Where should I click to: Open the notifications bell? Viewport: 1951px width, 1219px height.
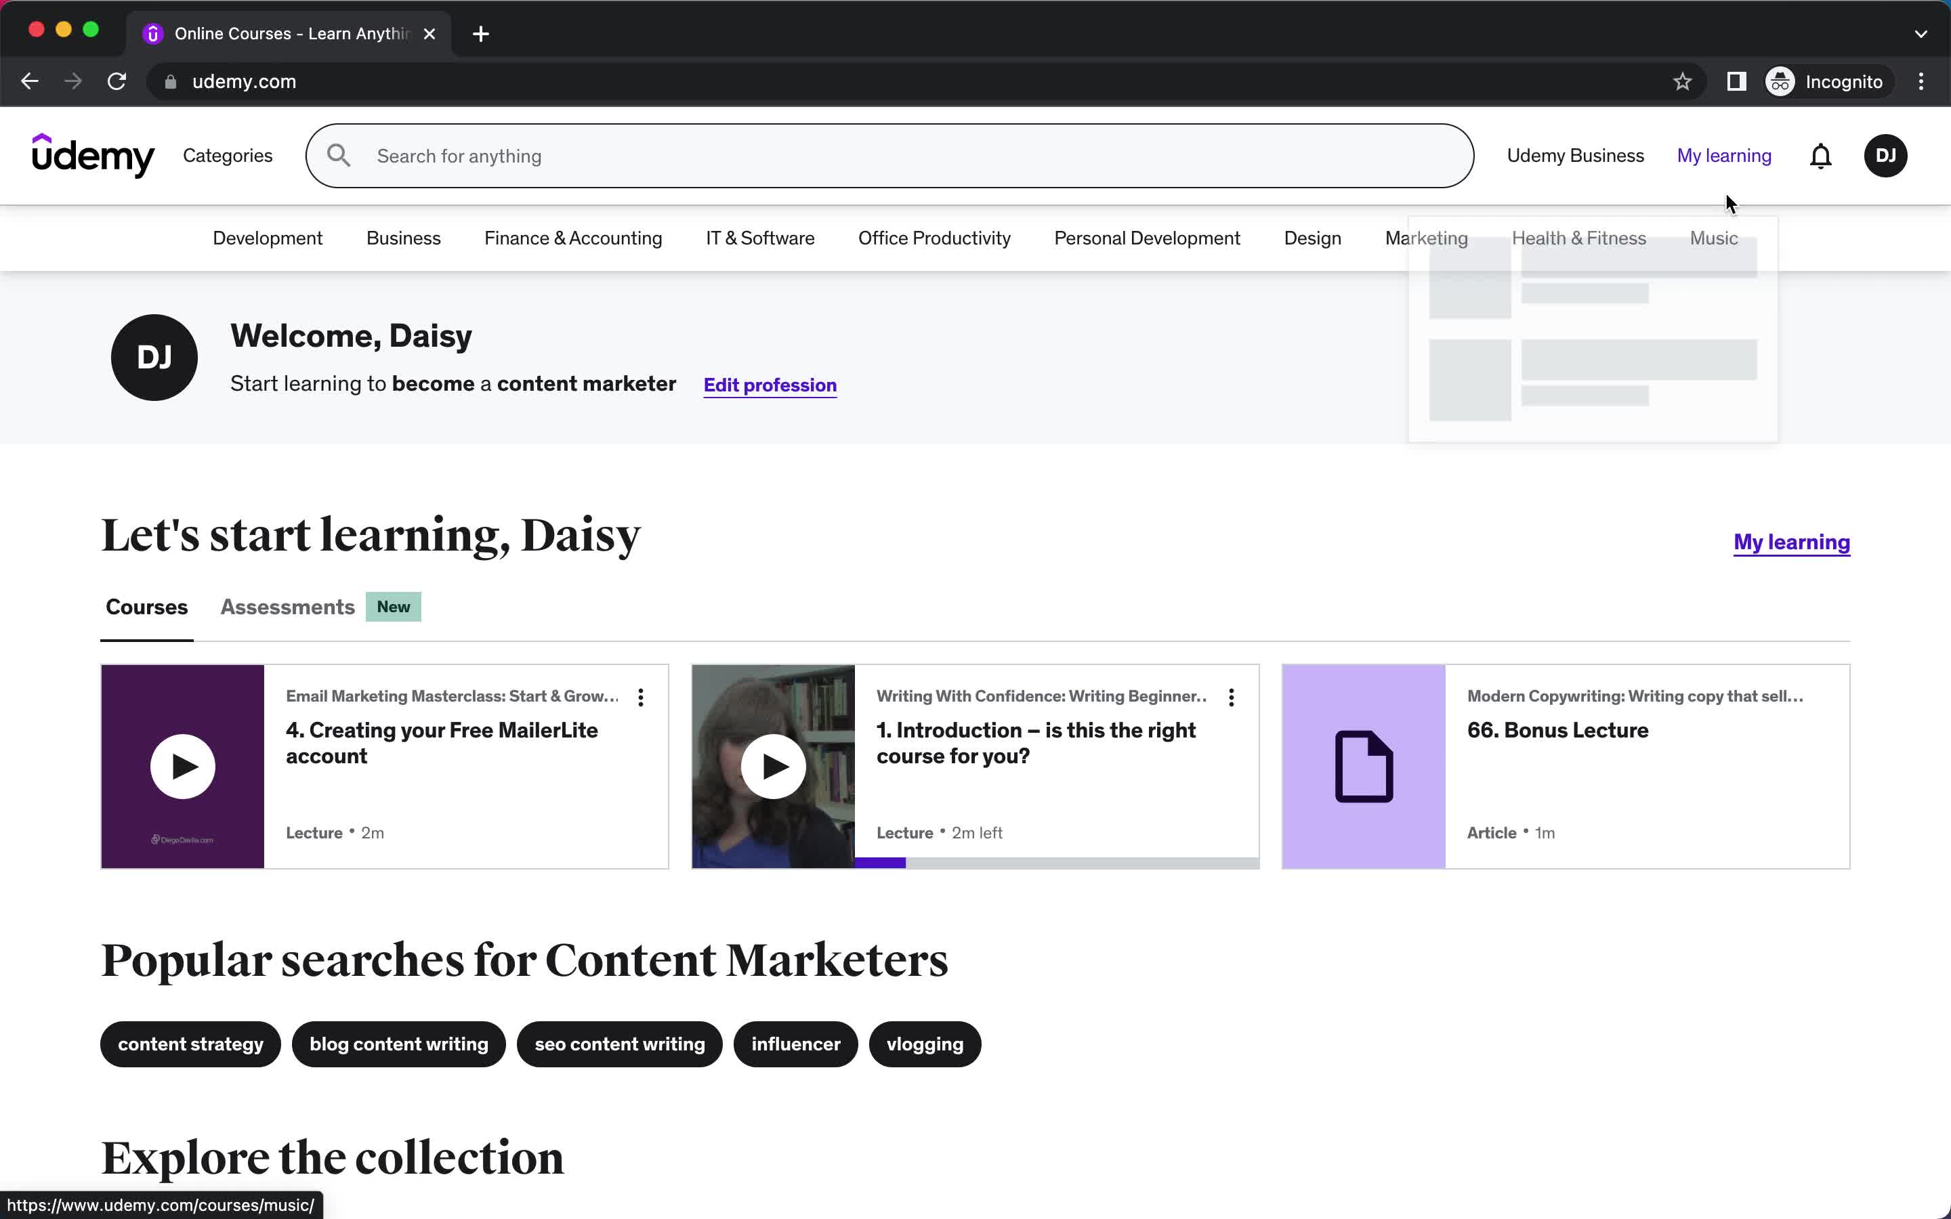pos(1820,156)
